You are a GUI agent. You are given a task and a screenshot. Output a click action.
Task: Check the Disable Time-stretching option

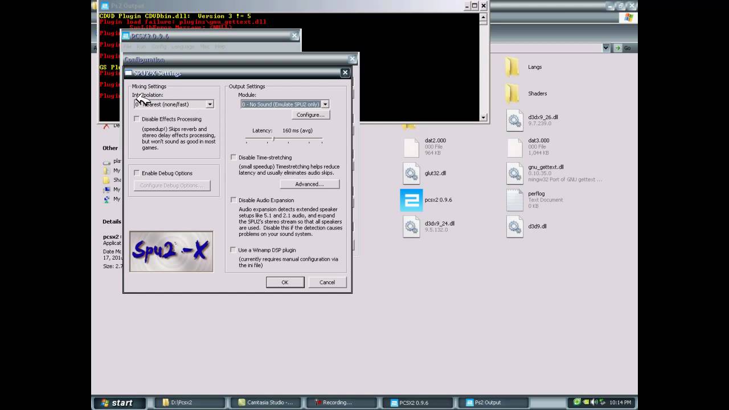(x=234, y=157)
